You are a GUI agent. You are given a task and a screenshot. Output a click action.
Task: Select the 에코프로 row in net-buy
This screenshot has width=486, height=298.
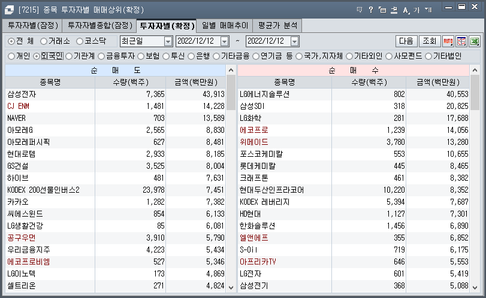354,130
